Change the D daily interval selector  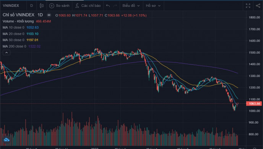(x=31, y=6)
